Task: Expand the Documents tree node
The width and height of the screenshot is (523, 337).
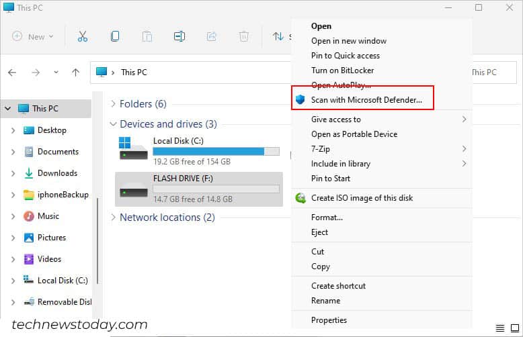Action: point(13,152)
